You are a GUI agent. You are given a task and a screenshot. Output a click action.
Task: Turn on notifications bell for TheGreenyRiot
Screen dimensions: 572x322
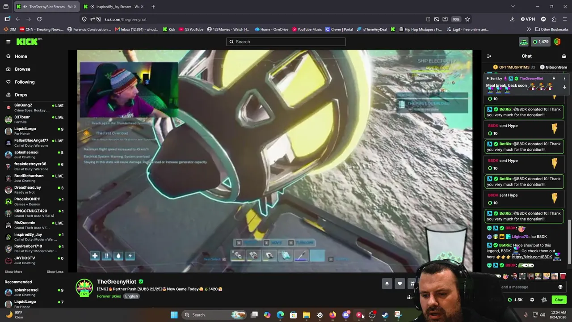click(x=387, y=284)
